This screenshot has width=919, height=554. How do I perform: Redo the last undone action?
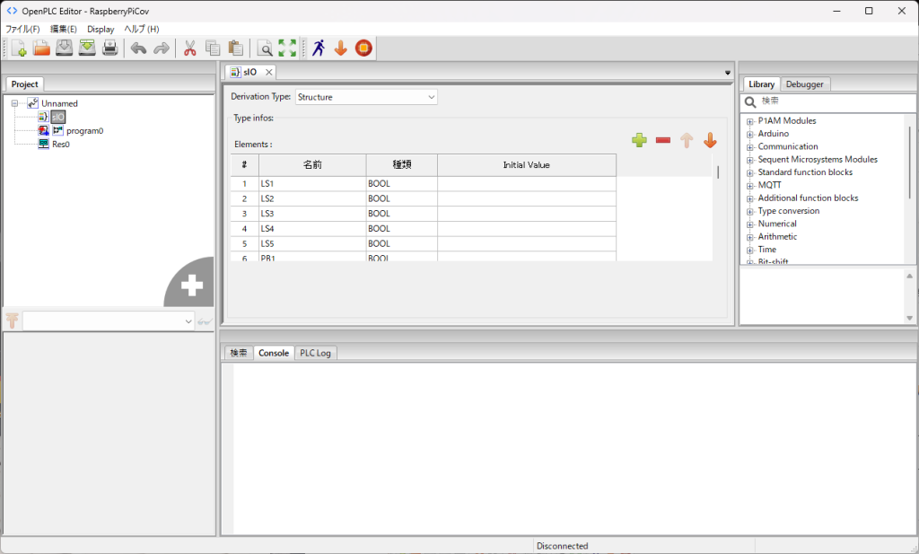162,48
